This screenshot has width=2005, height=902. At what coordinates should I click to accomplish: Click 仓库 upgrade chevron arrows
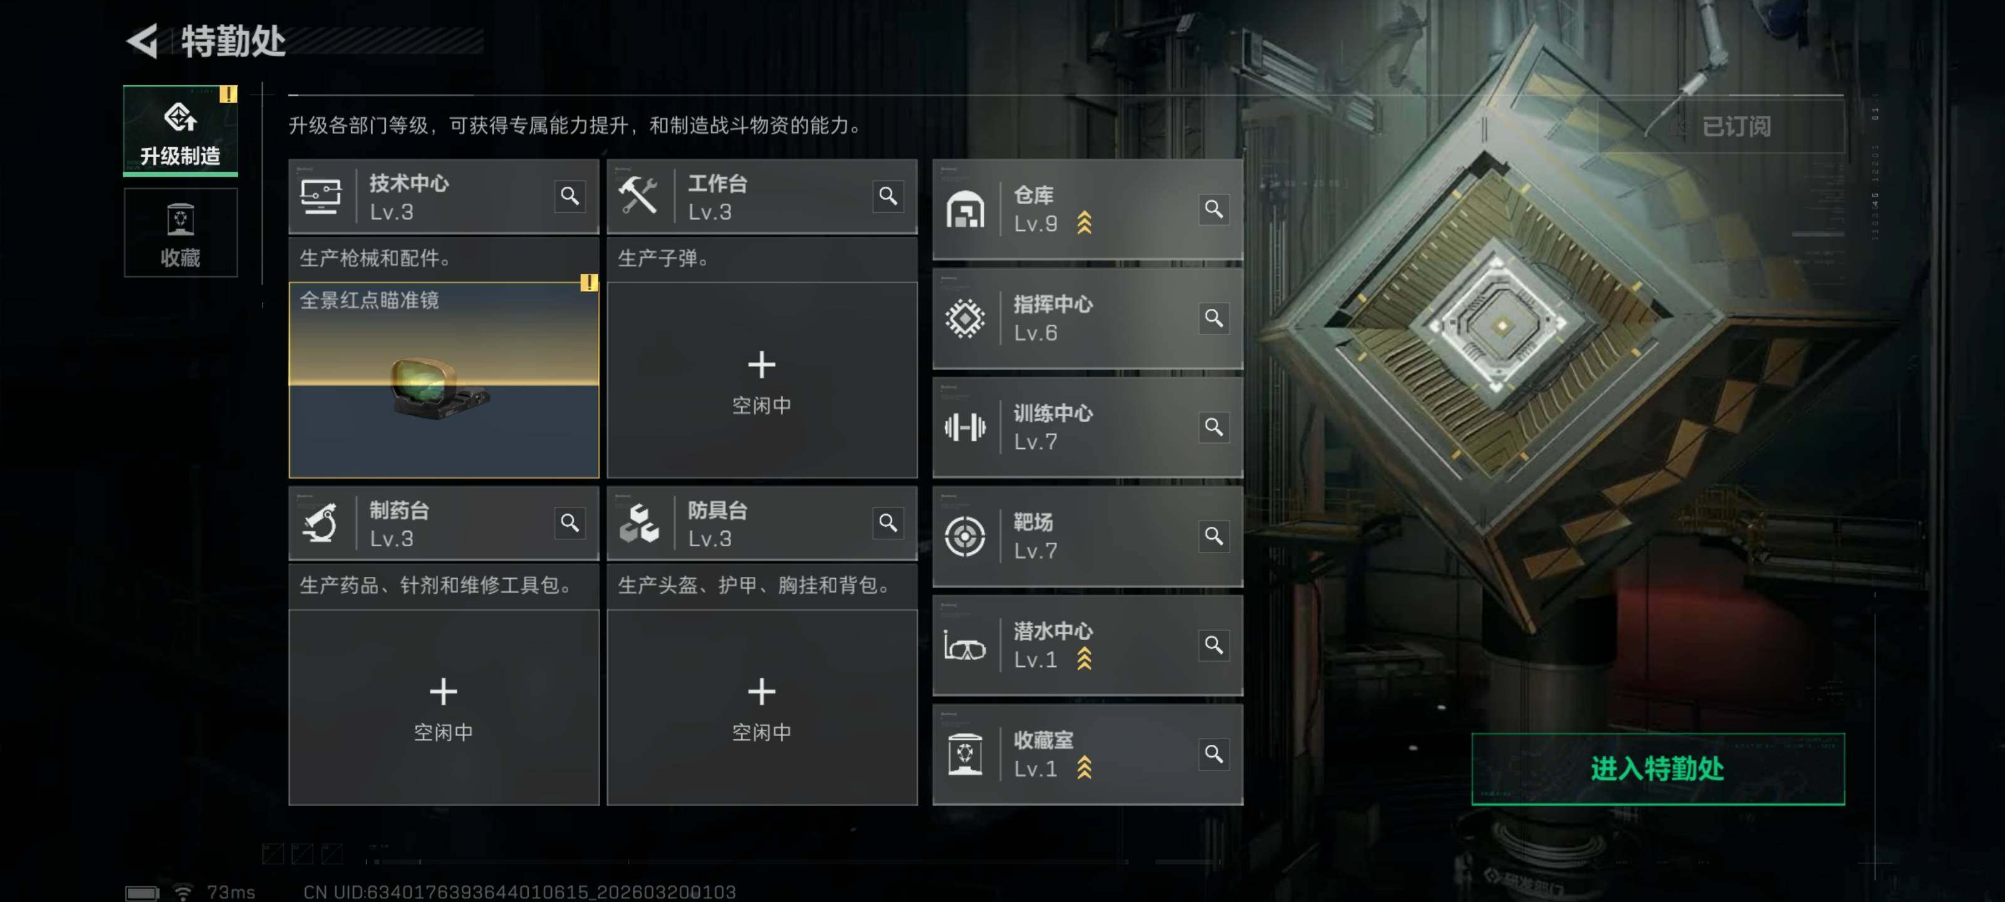pyautogui.click(x=1084, y=224)
